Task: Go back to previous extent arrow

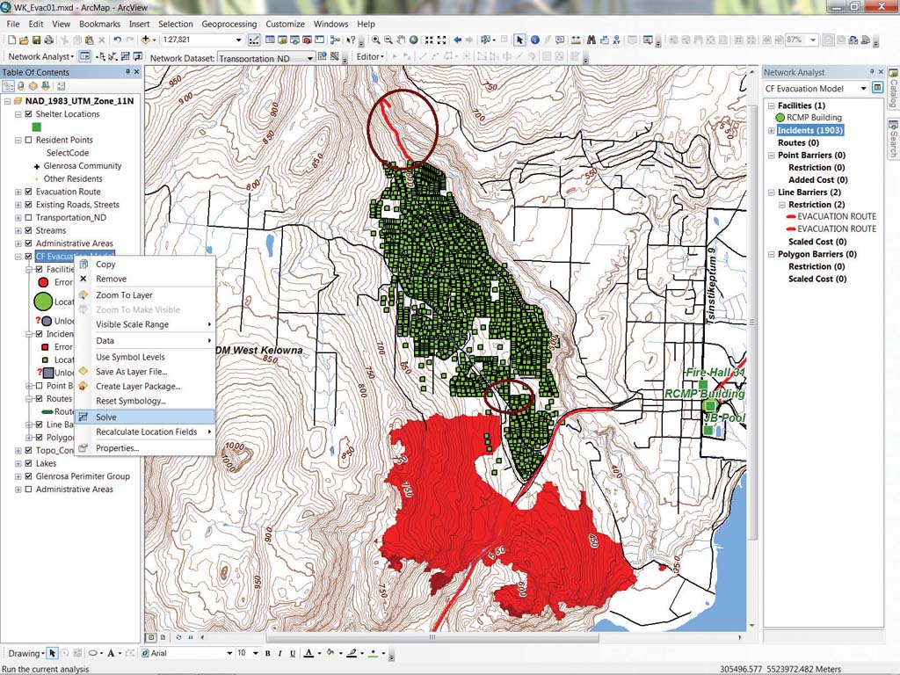Action: point(457,40)
